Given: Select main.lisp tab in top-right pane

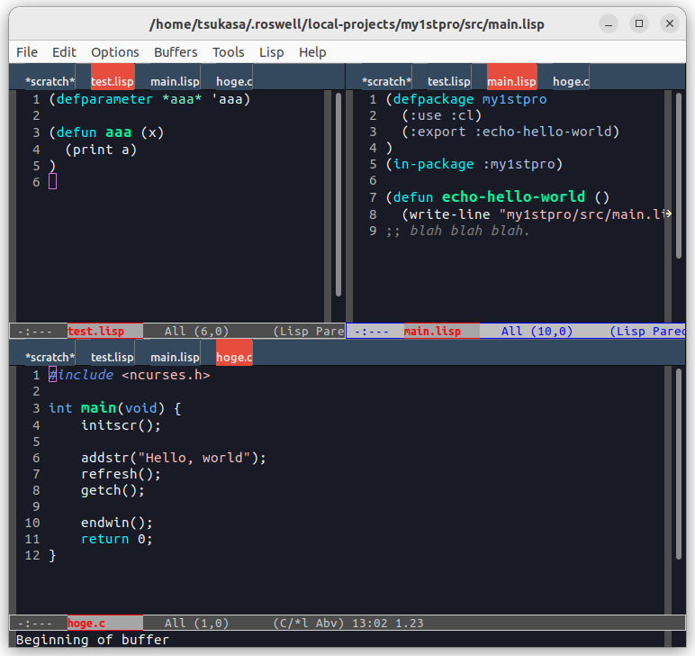Looking at the screenshot, I should click(x=511, y=77).
